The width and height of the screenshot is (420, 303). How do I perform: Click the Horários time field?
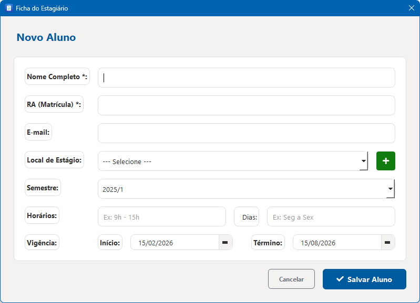(161, 217)
